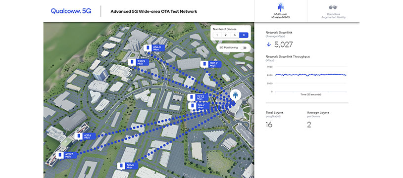Click the blue downlink arrow beside 5,027
This screenshot has width=403, height=178.
(269, 44)
